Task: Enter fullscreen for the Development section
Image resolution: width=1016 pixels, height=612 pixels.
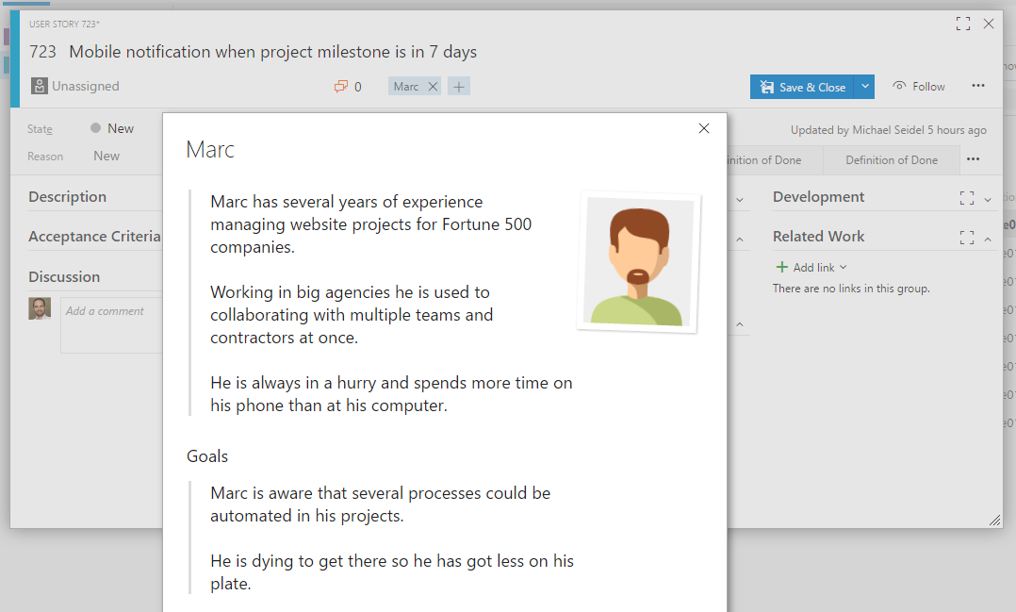Action: (965, 196)
